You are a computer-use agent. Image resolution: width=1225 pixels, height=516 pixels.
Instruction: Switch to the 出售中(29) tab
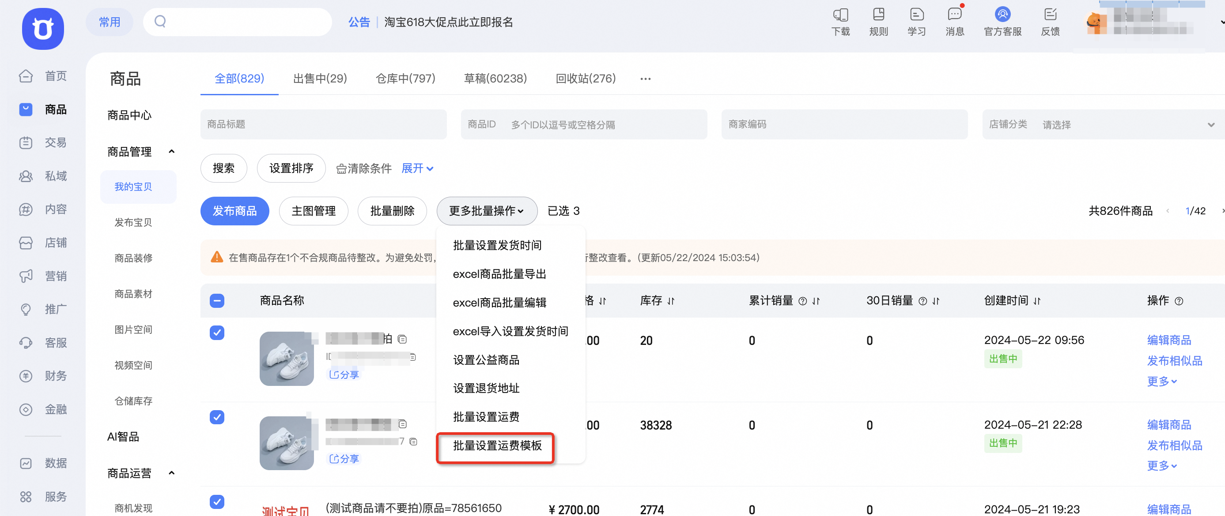pos(320,79)
